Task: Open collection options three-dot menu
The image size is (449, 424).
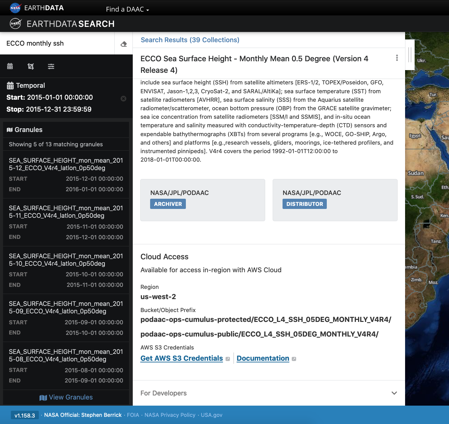Action: coord(397,58)
